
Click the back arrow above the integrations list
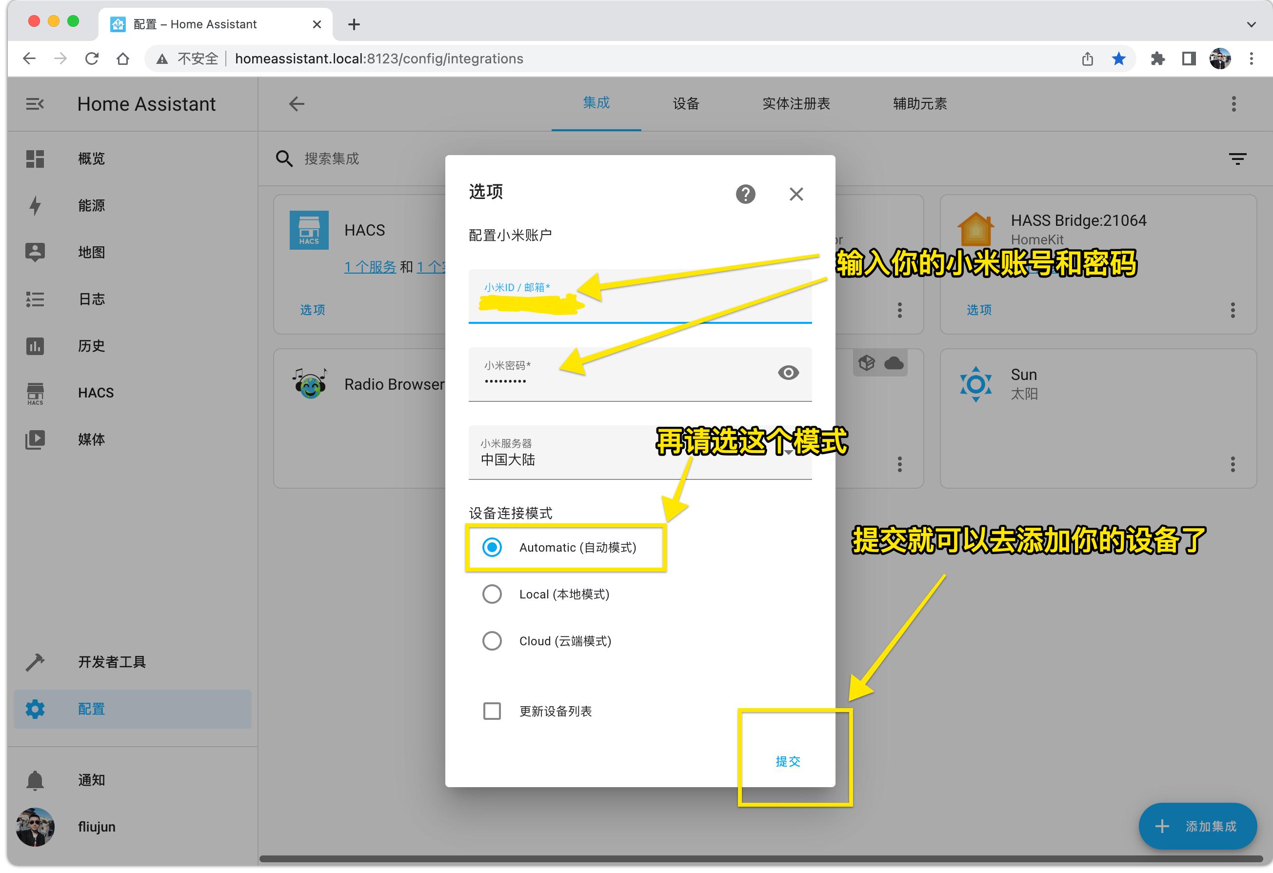[x=296, y=103]
